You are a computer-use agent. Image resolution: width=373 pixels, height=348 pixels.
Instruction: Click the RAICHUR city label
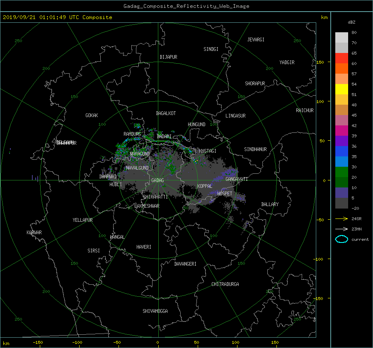tap(305, 110)
